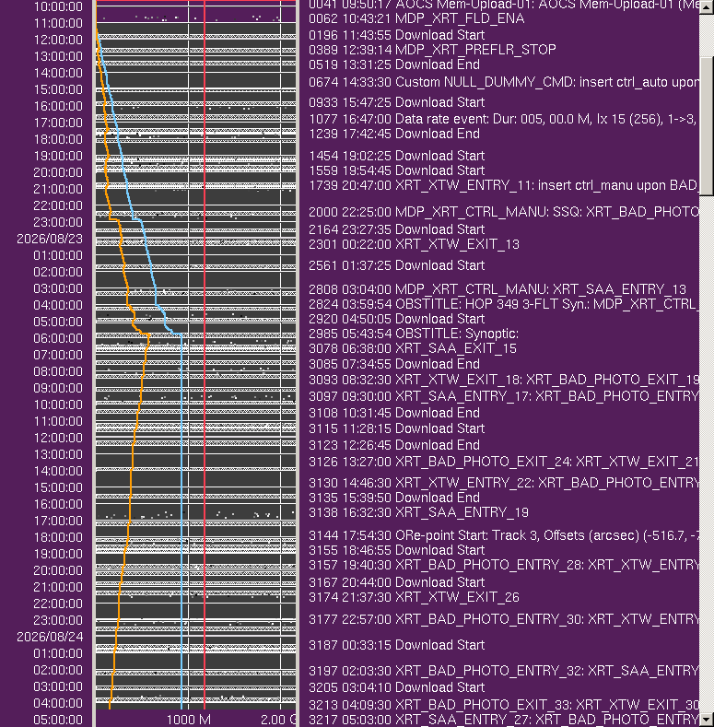Select event 3213 XRT_BAD_PHOTO_EXIT_33
Screen dimensions: 714x727
pyautogui.click(x=504, y=705)
